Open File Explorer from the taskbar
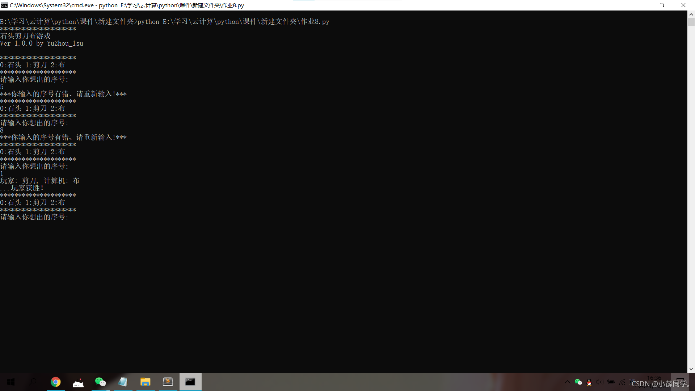The height and width of the screenshot is (391, 695). (146, 382)
